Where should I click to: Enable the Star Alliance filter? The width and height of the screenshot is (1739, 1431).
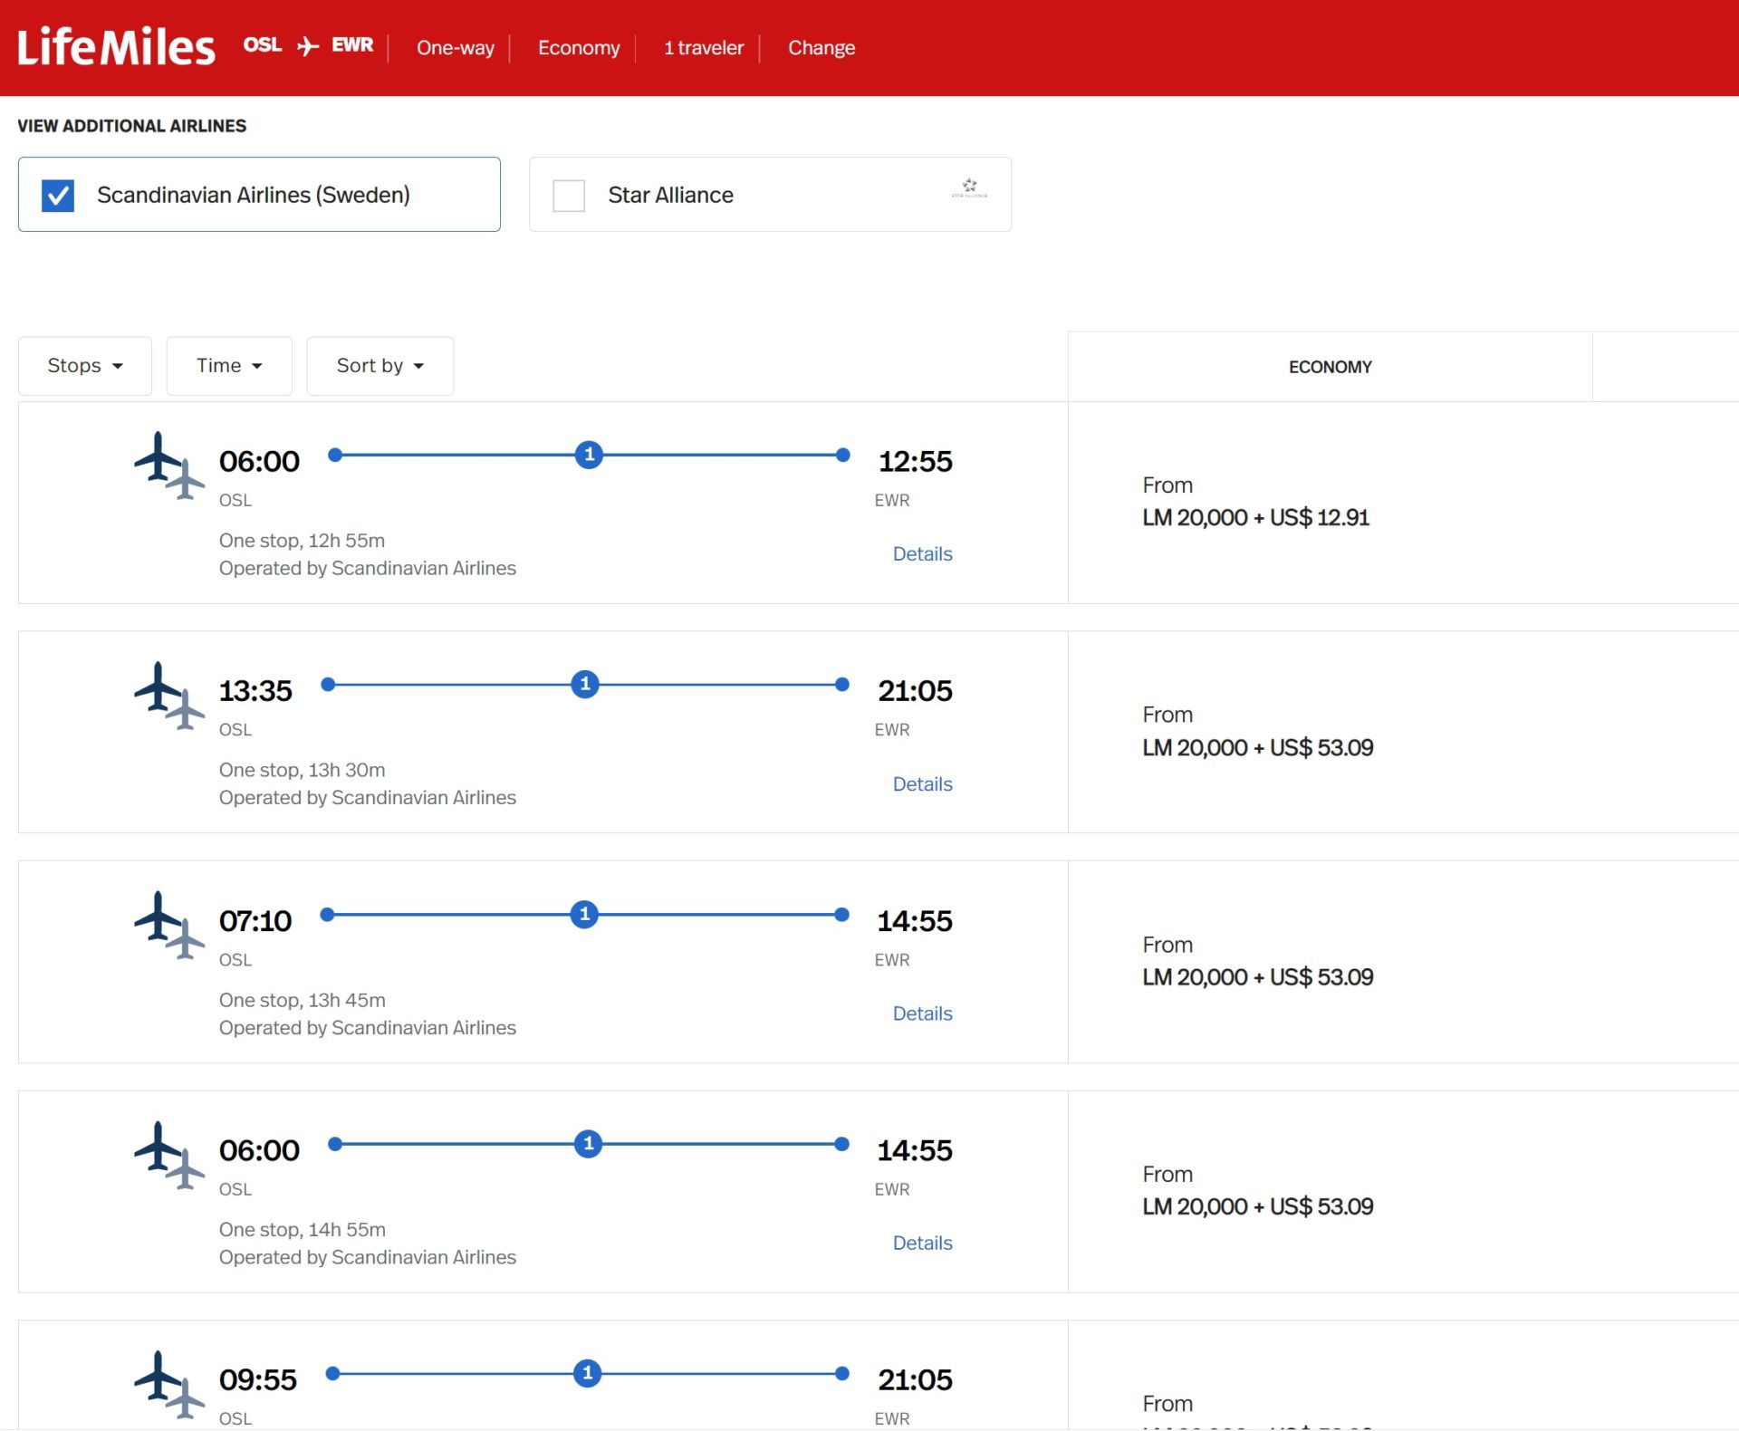(569, 194)
